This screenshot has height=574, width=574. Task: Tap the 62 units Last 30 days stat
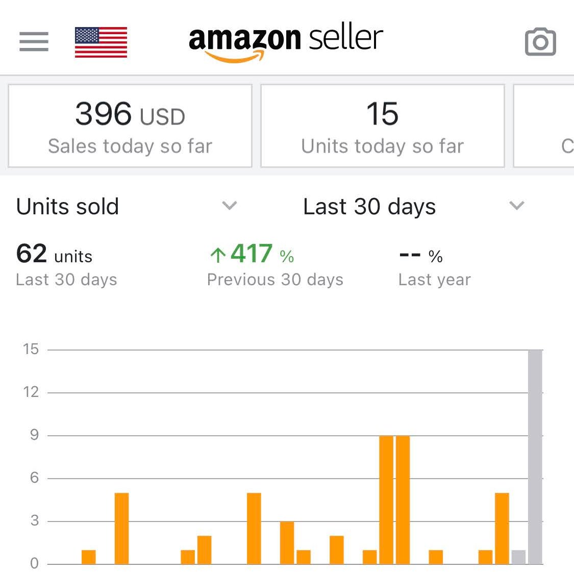(x=66, y=264)
